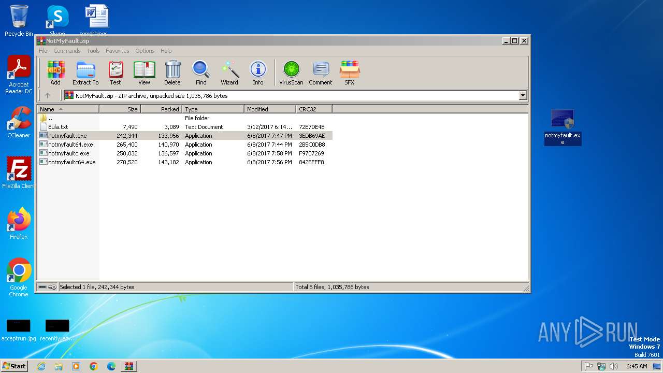This screenshot has height=373, width=663.
Task: Select notmyfault.exe in the archive list
Action: (x=184, y=136)
